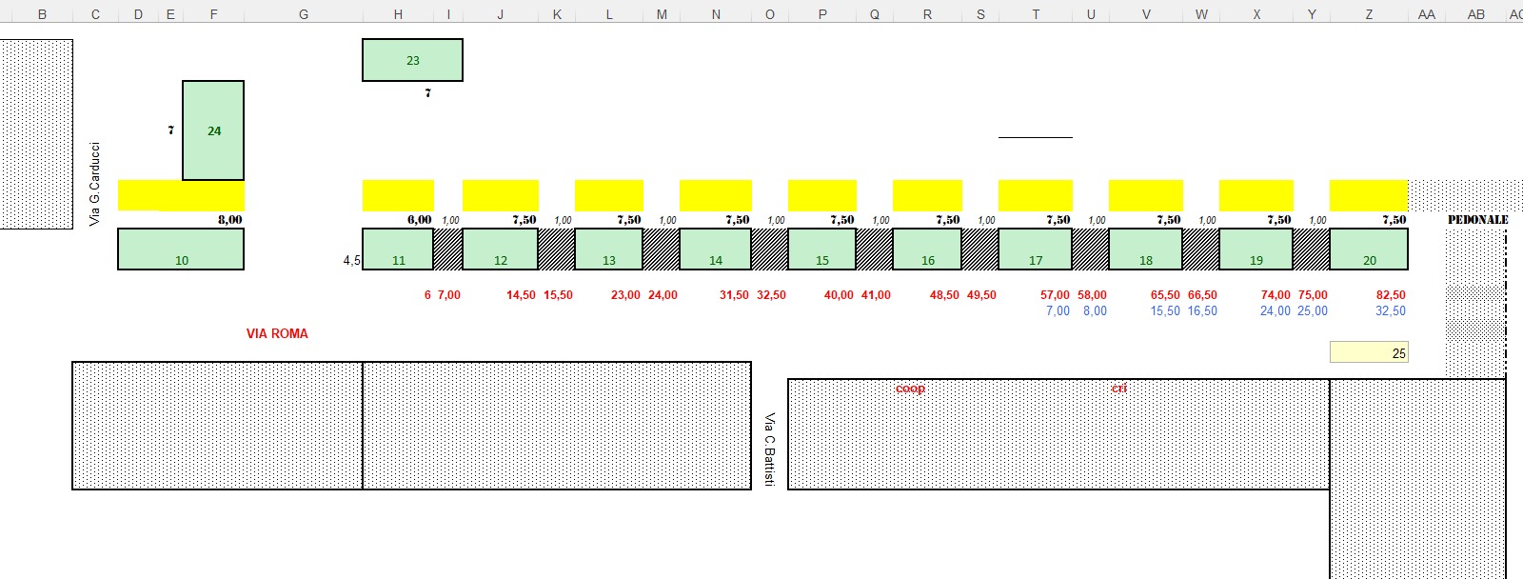The width and height of the screenshot is (1523, 579).
Task: Click the blue 32,50 value
Action: coord(1390,311)
